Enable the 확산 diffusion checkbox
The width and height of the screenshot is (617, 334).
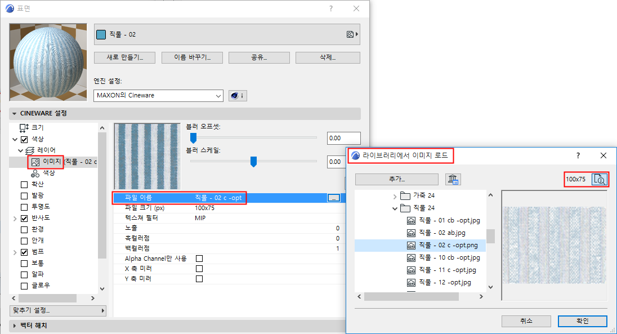(24, 184)
